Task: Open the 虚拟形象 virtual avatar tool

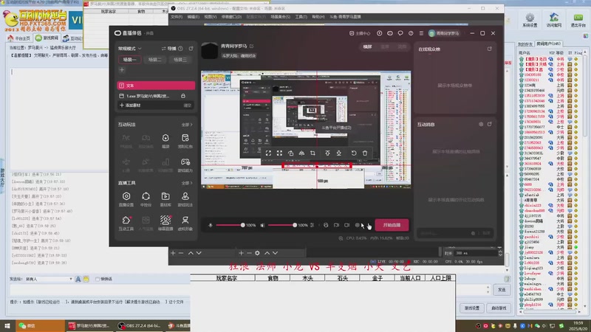Action: click(x=185, y=223)
